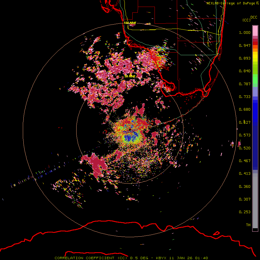Click the 0.467 scale value
This screenshot has width=260, height=260.
point(245,161)
